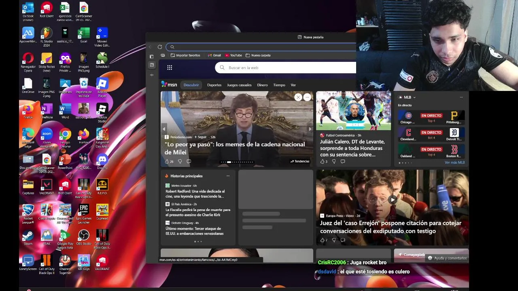
Task: Dislike the 'caso Errejón' video story
Action: 334,240
